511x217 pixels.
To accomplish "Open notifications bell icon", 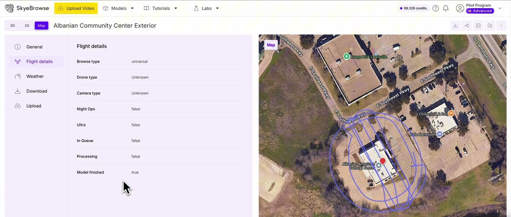I will (x=446, y=8).
